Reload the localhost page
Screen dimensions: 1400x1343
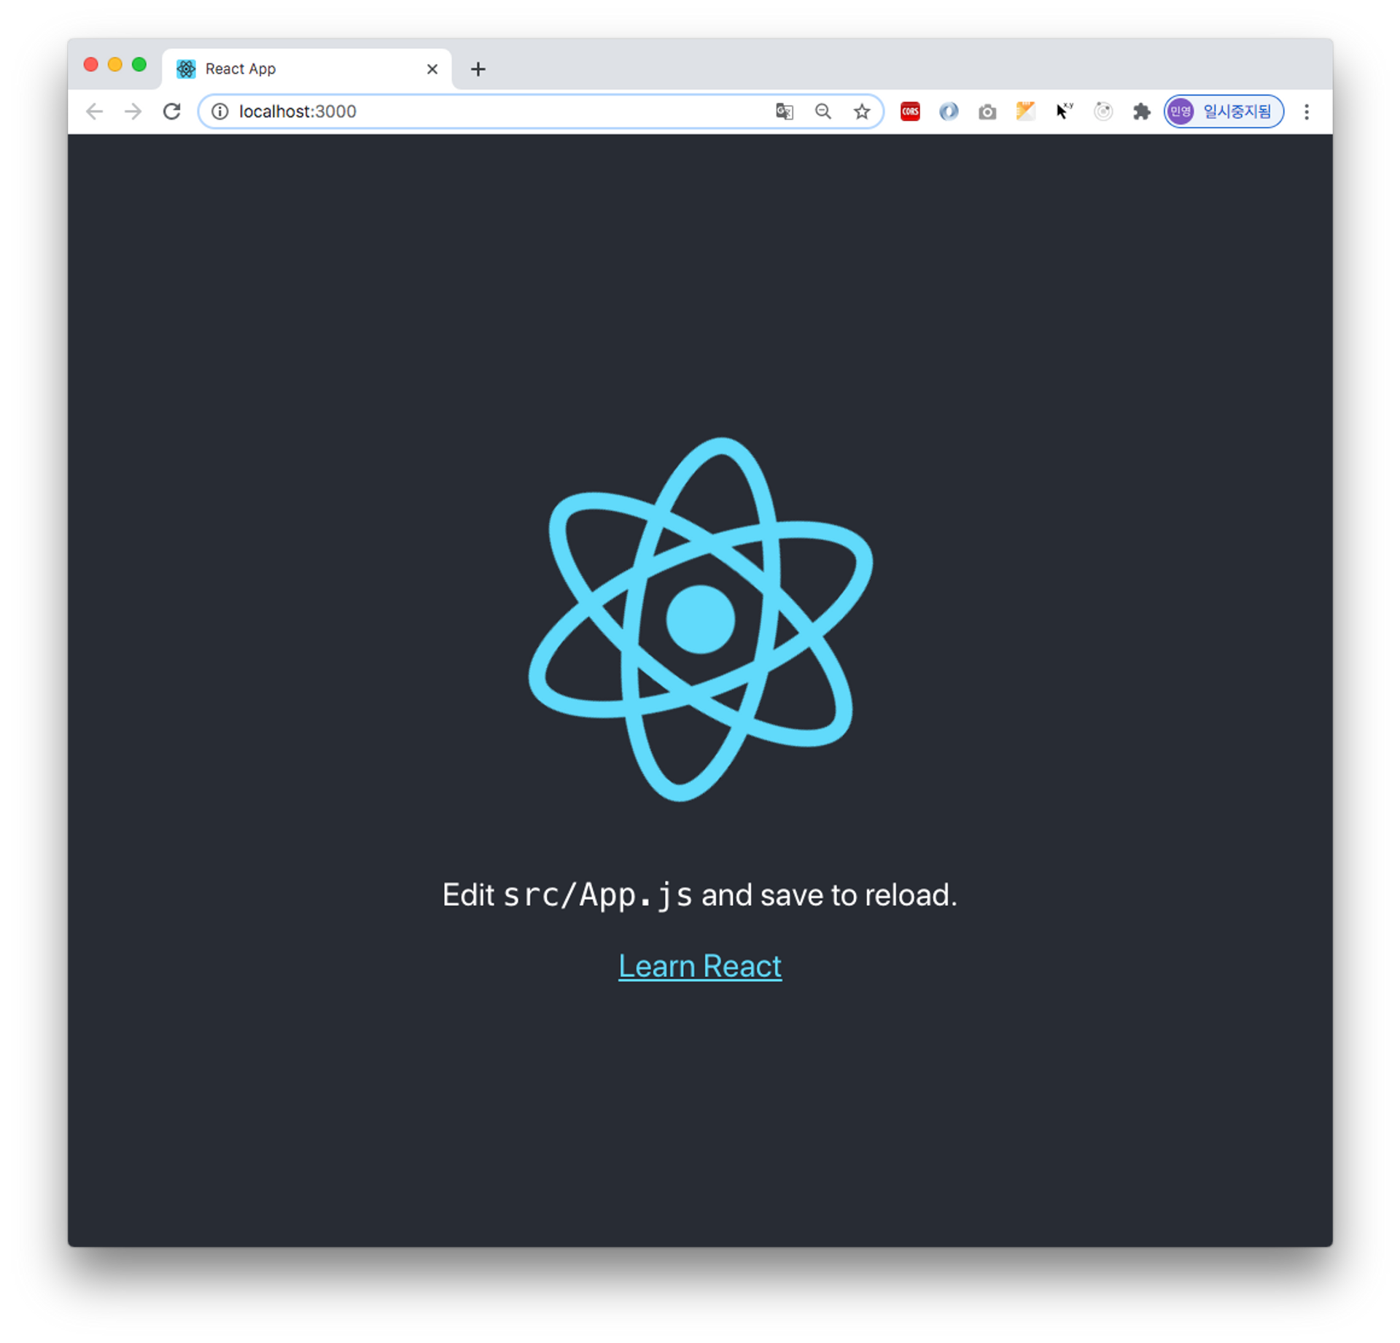pos(171,112)
